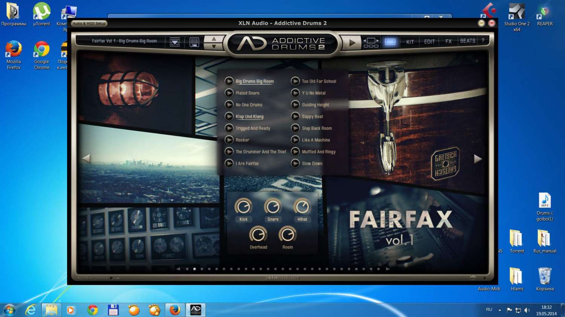Select the Like A Machine preset
565x317 pixels.
(x=316, y=140)
